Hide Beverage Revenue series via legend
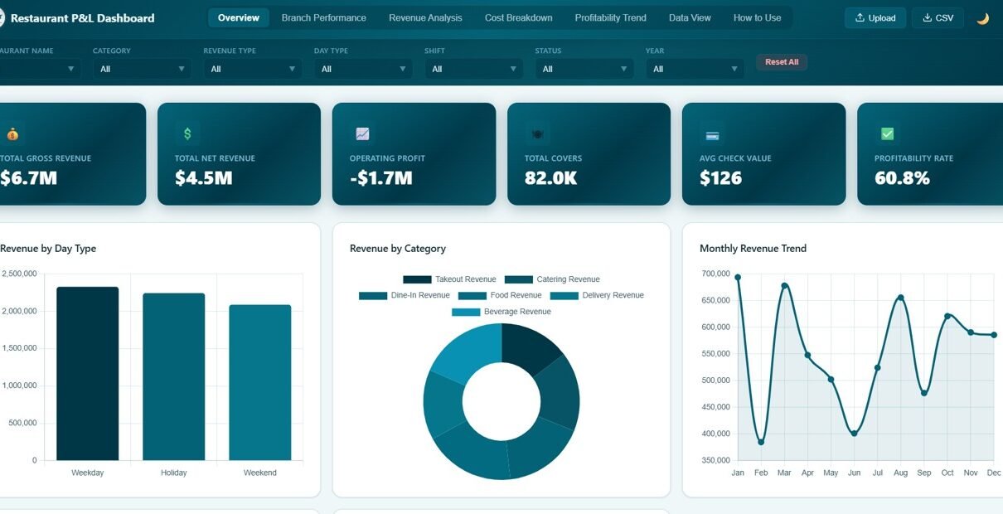The height and width of the screenshot is (514, 1003). tap(501, 312)
